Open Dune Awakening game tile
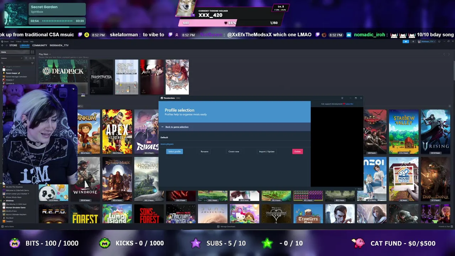 pyautogui.click(x=213, y=214)
